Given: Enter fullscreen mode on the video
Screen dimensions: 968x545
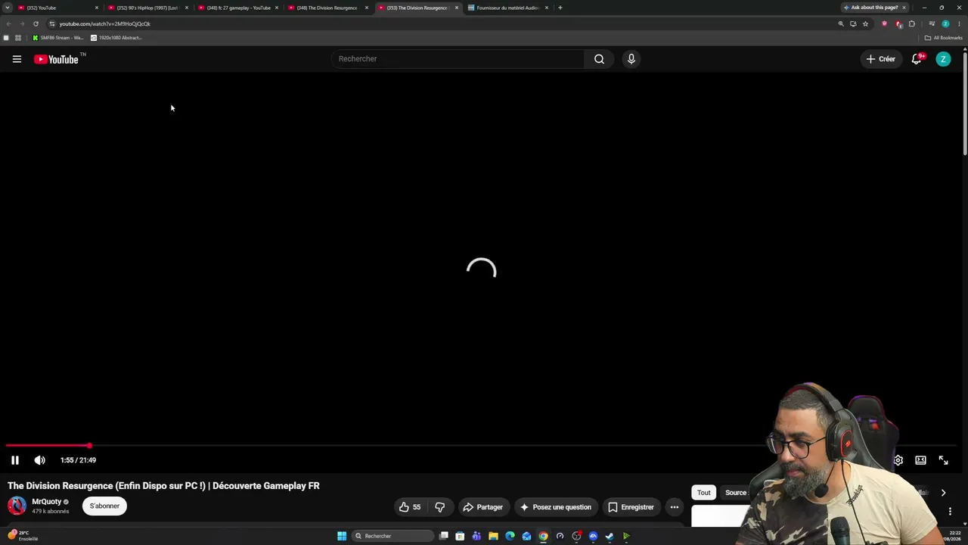Looking at the screenshot, I should pos(943,460).
